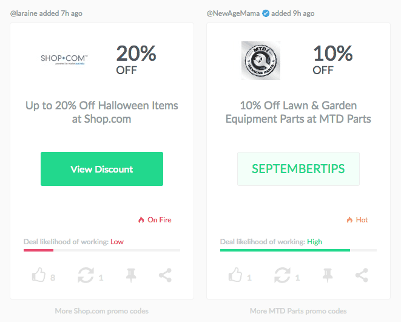Click refresh icon on Shop.com deal
Viewport: 401px width, 322px height.
pos(86,275)
